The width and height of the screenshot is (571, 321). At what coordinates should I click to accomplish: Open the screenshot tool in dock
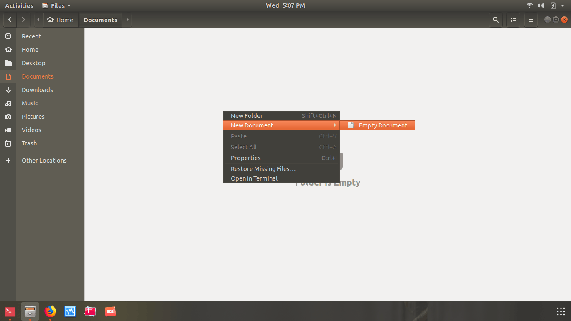coord(90,311)
